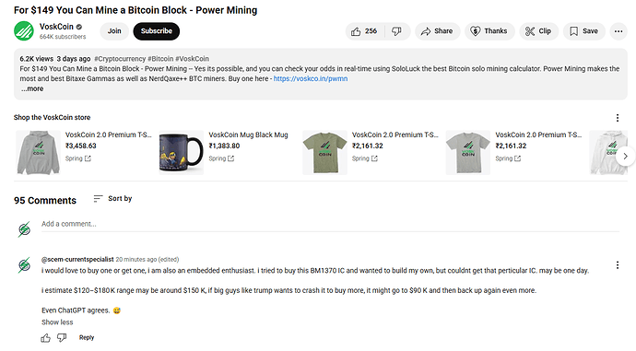Select the #Bitcoin hashtag

coord(160,59)
